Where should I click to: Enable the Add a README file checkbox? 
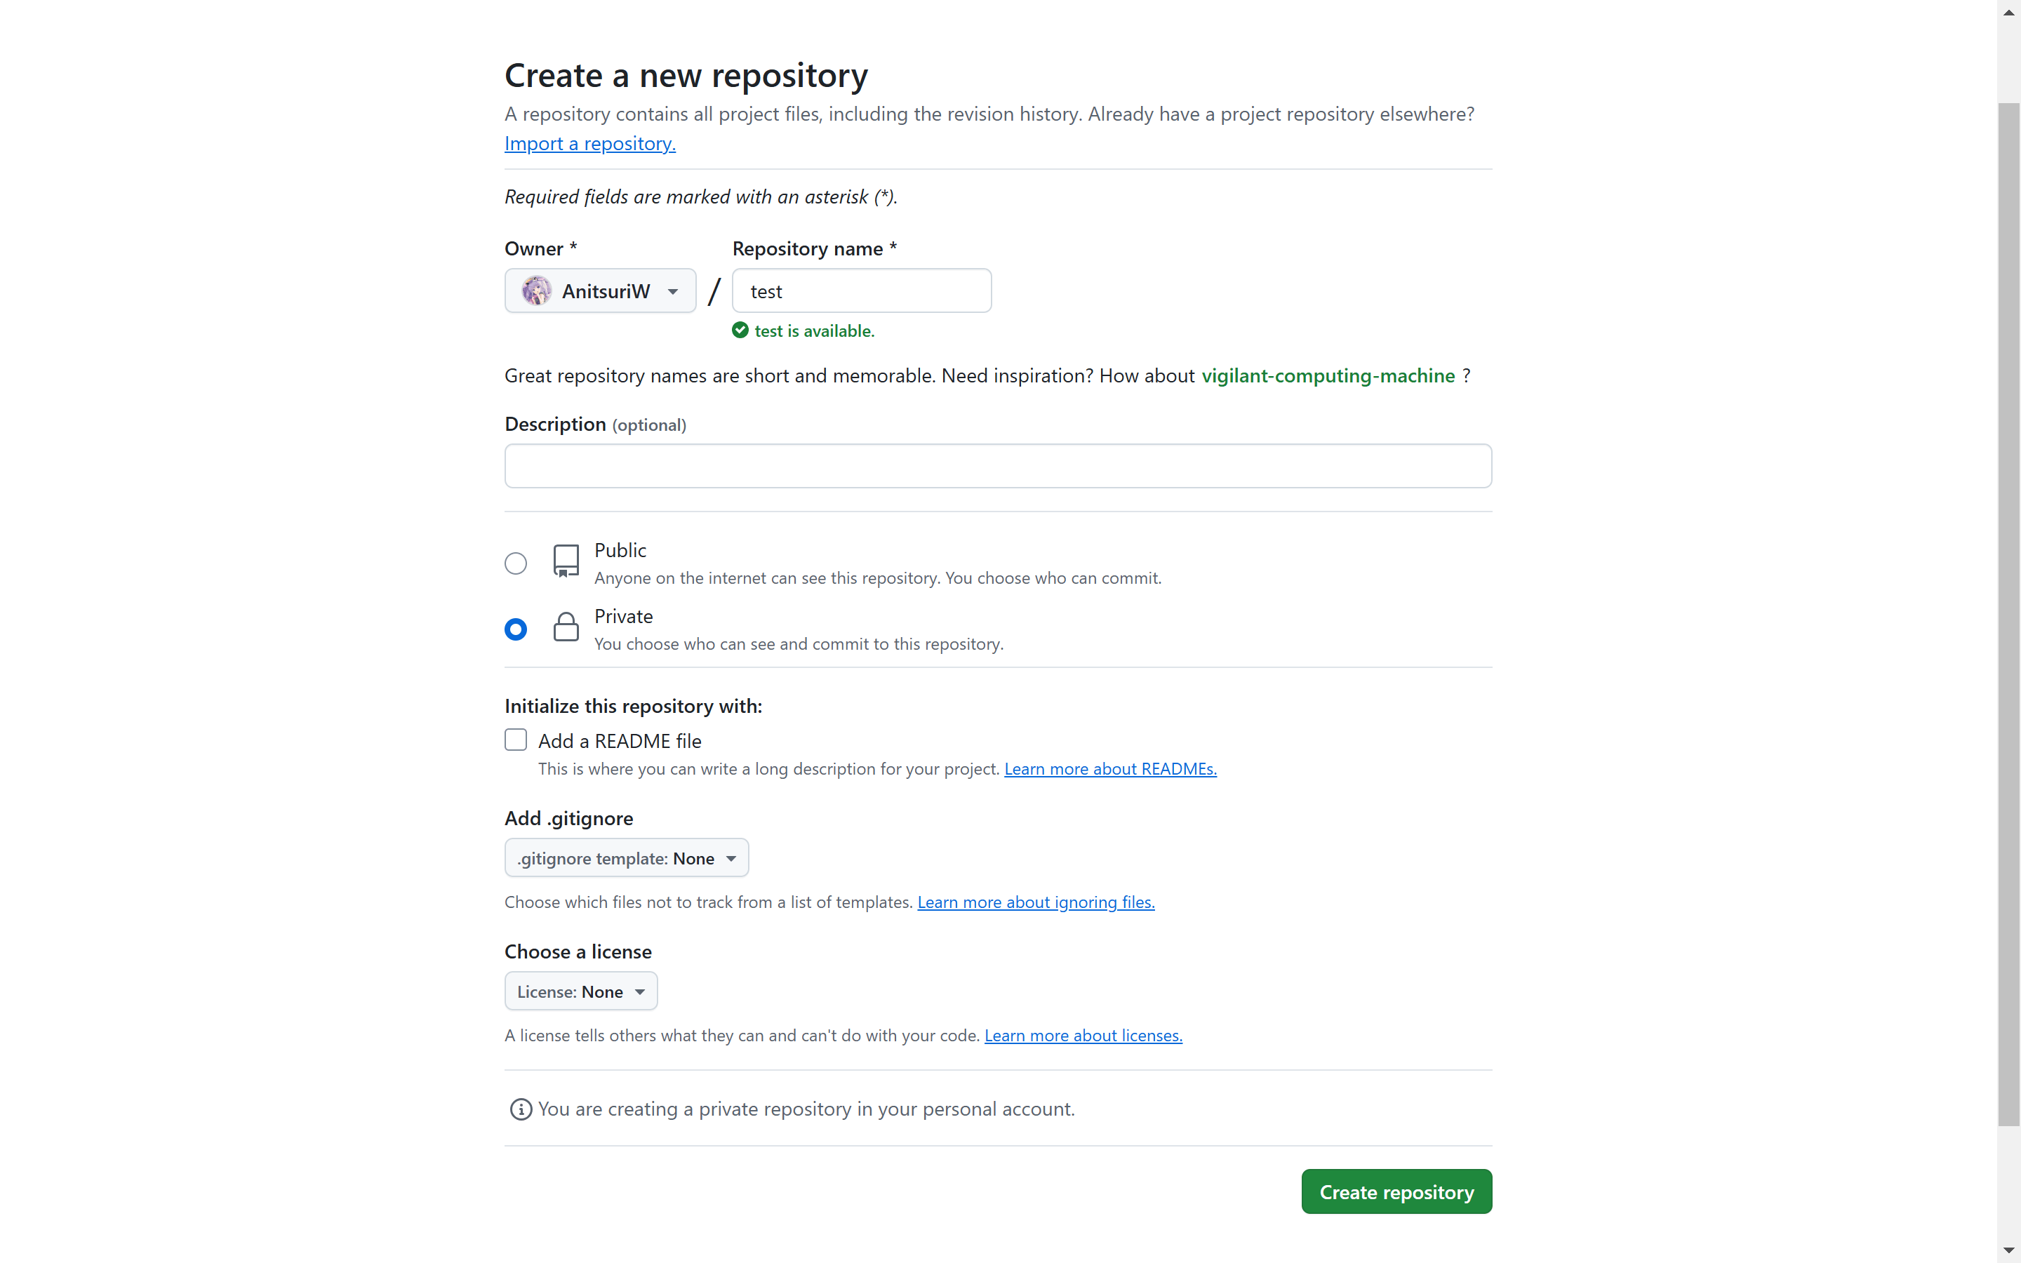click(516, 740)
